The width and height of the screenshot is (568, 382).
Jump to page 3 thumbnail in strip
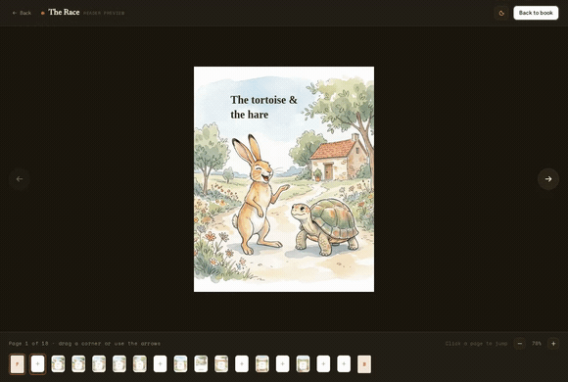(58, 363)
